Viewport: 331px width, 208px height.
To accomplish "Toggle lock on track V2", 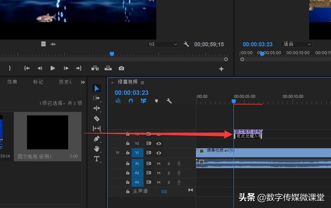I will [128, 143].
